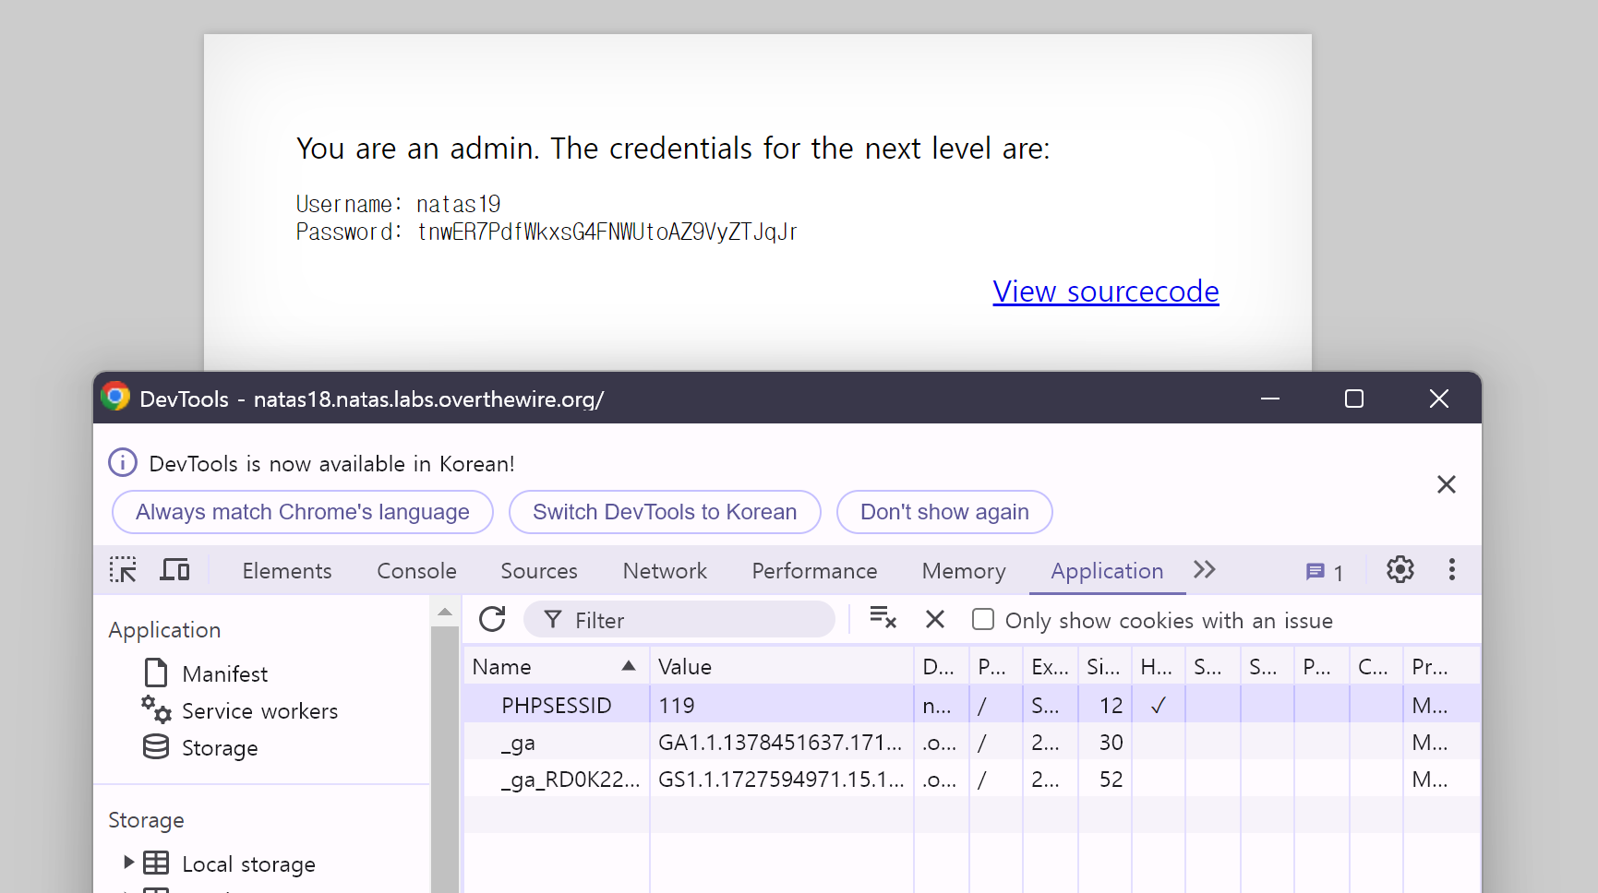Click the Domain column header

[942, 666]
